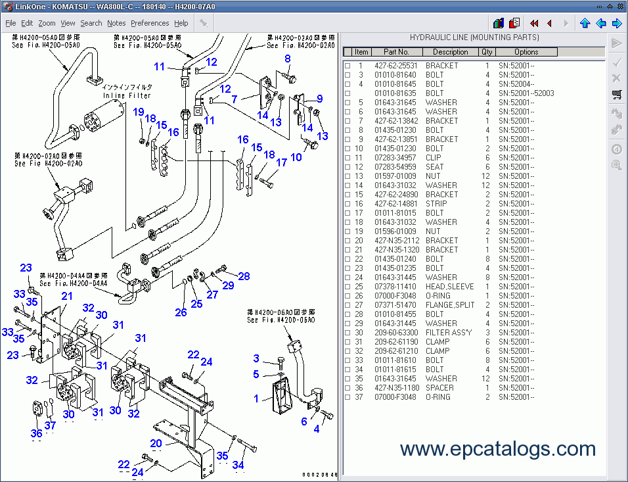
Task: Tick checkbox for item 30 FILTER ASS'Y
Action: point(348,333)
